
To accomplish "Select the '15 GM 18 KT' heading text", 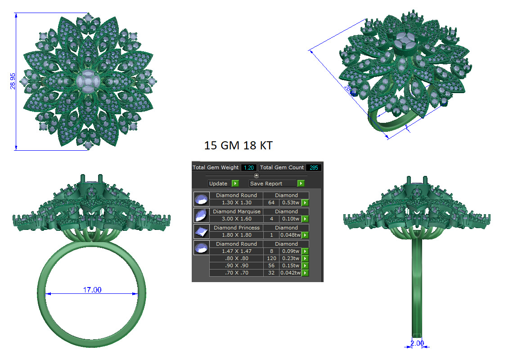I will (x=238, y=145).
